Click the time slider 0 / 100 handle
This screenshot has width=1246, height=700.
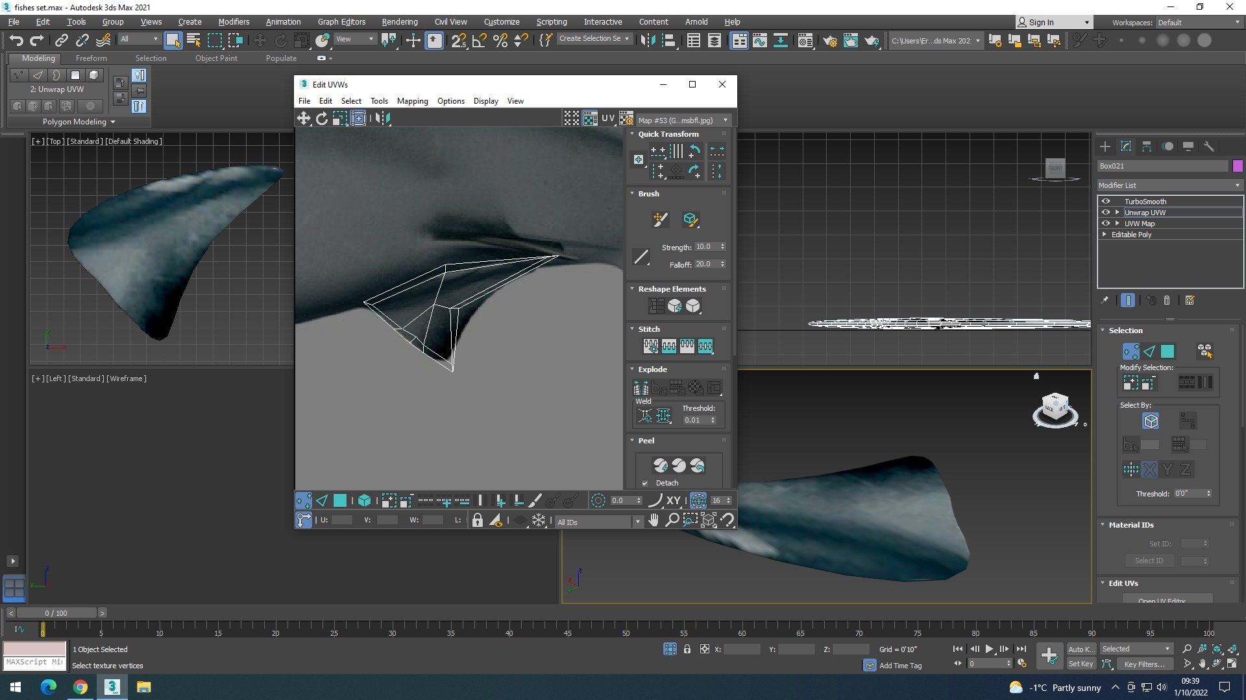tap(56, 613)
